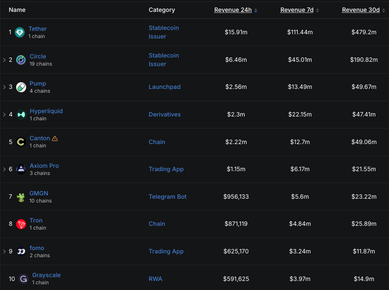This screenshot has height=290, width=389.
Task: Click the sort arrows next to Revenue 7d
Action: 317,10
